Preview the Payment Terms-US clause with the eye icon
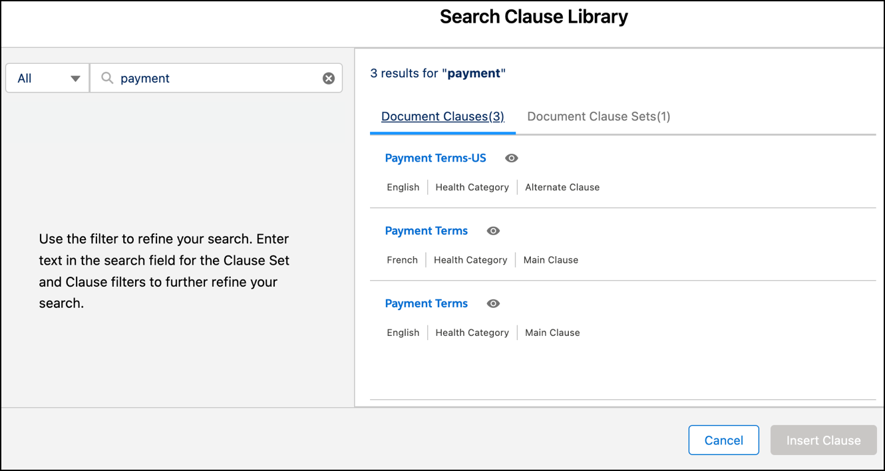Viewport: 885px width, 471px height. 511,158
